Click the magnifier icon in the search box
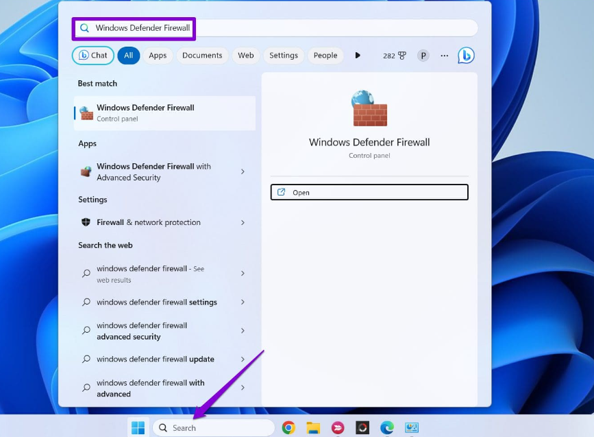Image resolution: width=594 pixels, height=437 pixels. coord(84,27)
